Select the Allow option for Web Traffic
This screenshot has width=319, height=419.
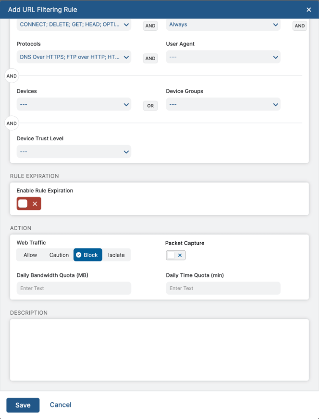[30, 255]
